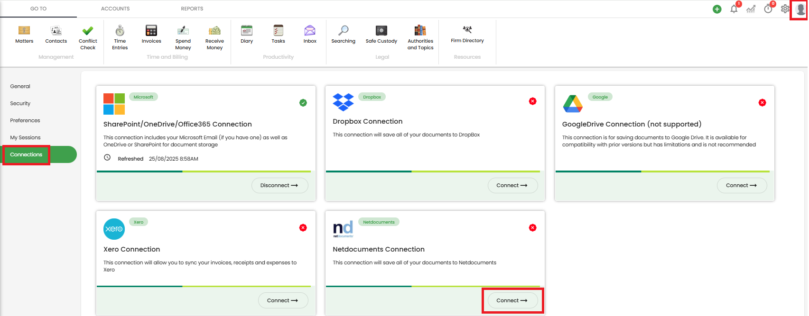This screenshot has width=809, height=316.
Task: Switch to the ACCOUNTS tab
Action: (x=115, y=9)
